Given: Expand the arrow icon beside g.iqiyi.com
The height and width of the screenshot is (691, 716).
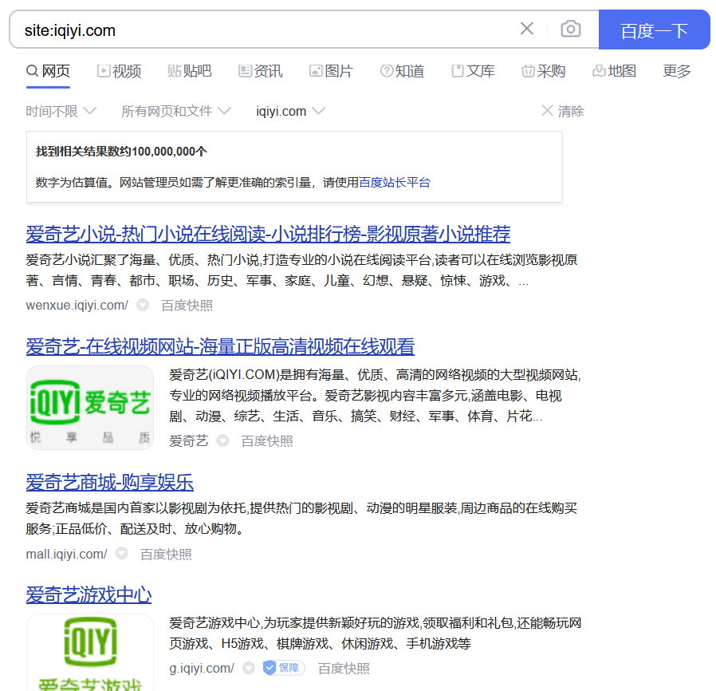Looking at the screenshot, I should pos(249,668).
